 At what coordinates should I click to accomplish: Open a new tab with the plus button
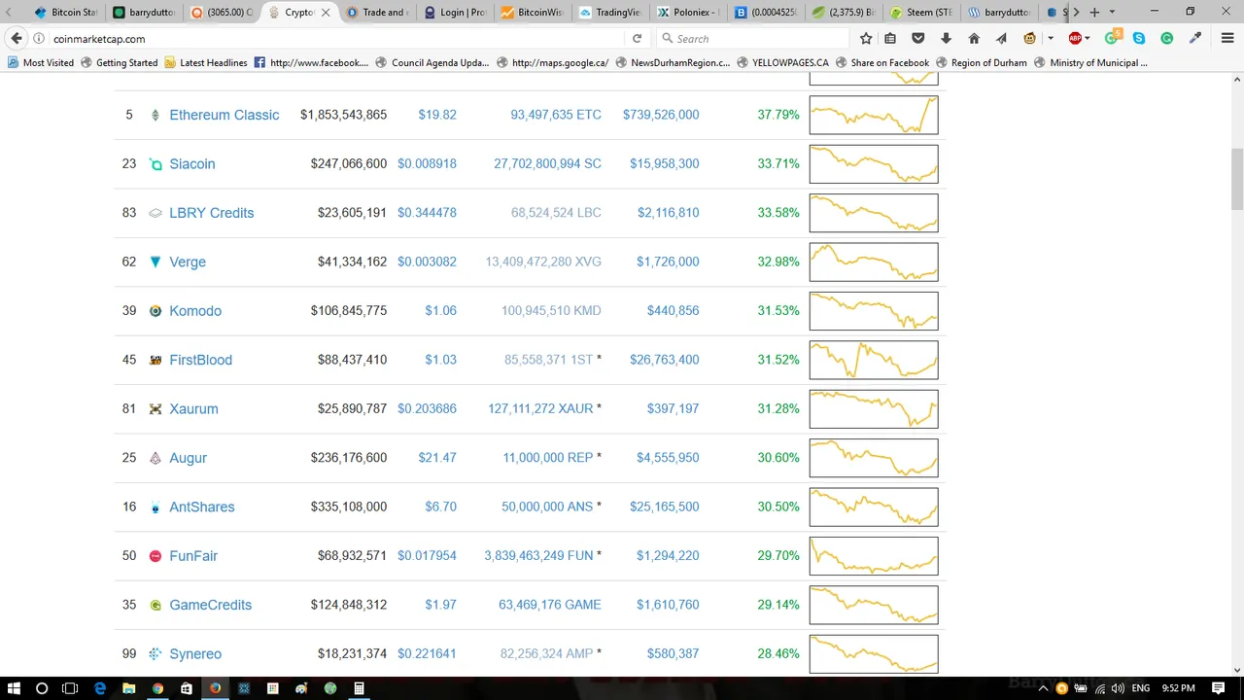[x=1094, y=13]
